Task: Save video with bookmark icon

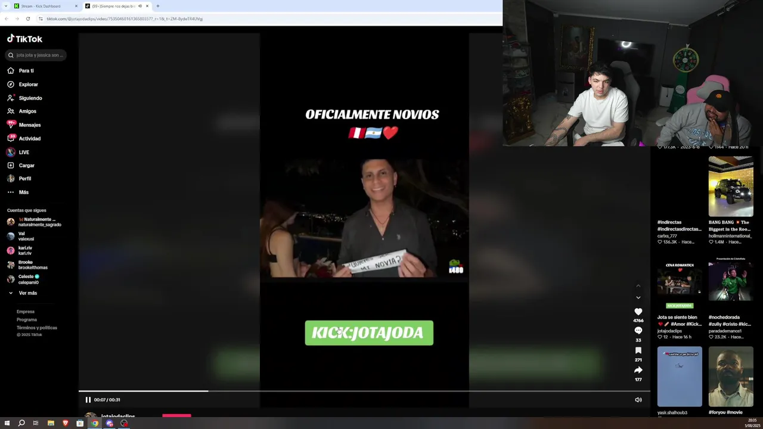Action: pyautogui.click(x=638, y=350)
